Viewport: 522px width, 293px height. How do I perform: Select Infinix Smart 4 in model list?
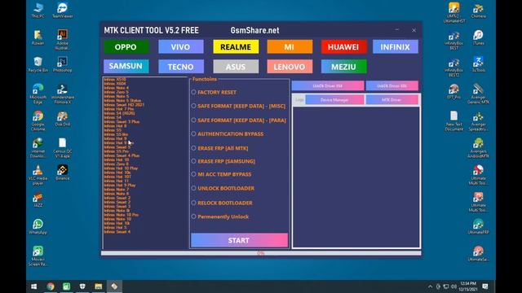117,231
